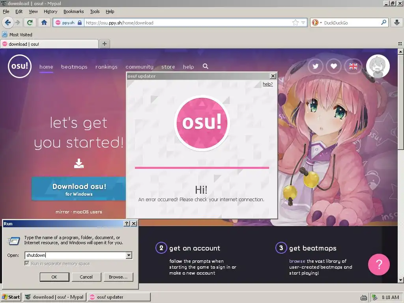Click Cancel in the Run dialog
This screenshot has height=303, width=404.
coord(86,277)
